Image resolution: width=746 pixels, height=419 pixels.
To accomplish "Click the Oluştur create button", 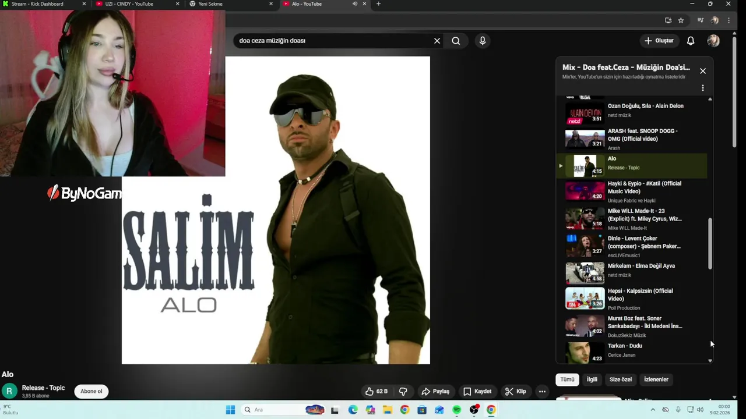I will click(659, 41).
